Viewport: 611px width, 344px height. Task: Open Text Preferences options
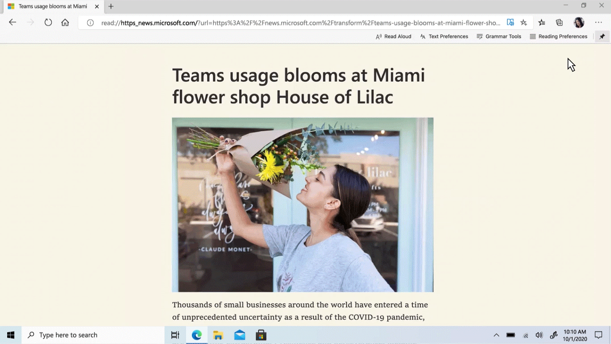(444, 36)
